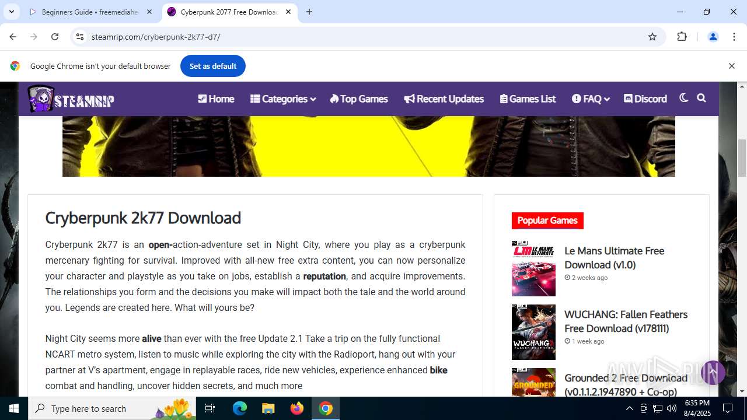Reload the current page
This screenshot has height=420, width=747.
coord(55,37)
